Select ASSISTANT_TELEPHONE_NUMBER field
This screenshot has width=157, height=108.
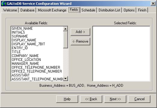pos(37,79)
